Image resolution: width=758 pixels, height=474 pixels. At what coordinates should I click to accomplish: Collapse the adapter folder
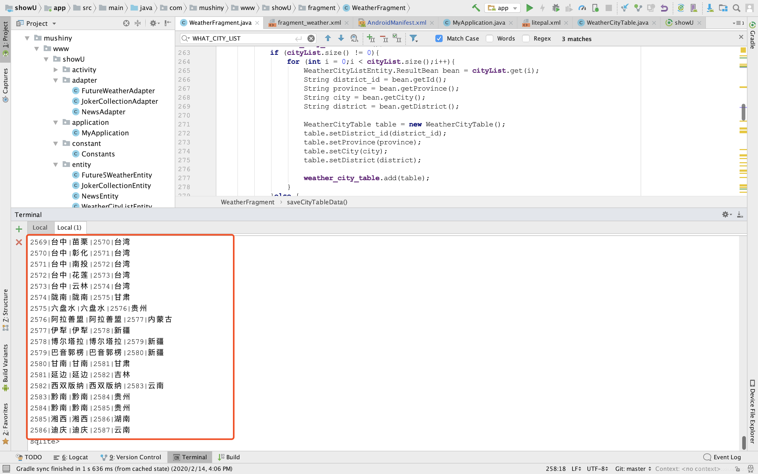[56, 80]
